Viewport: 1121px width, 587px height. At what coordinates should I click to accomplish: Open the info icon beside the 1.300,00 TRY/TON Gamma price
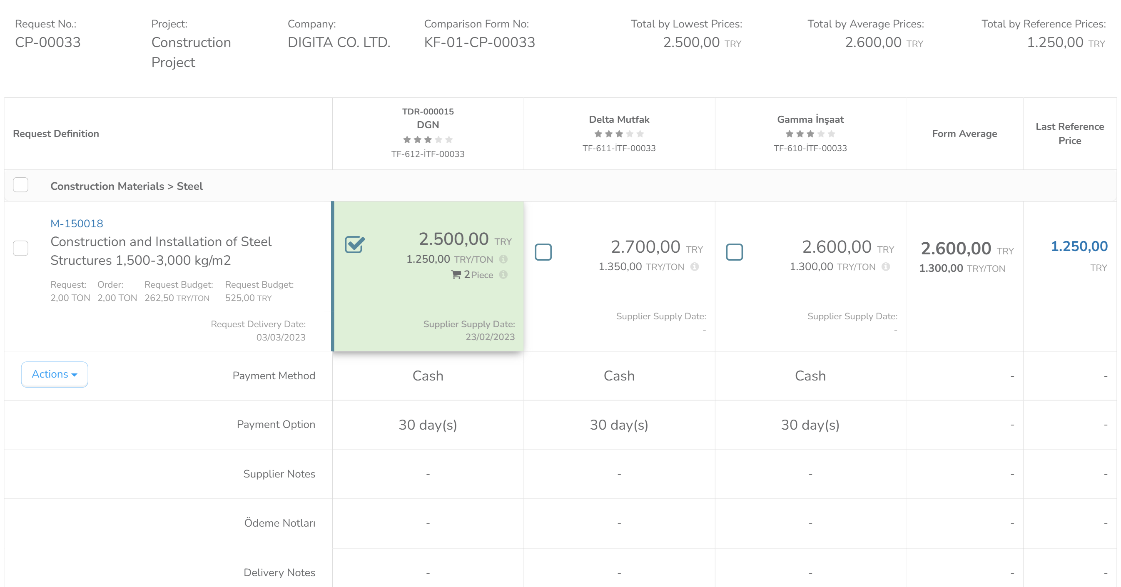[x=886, y=267]
